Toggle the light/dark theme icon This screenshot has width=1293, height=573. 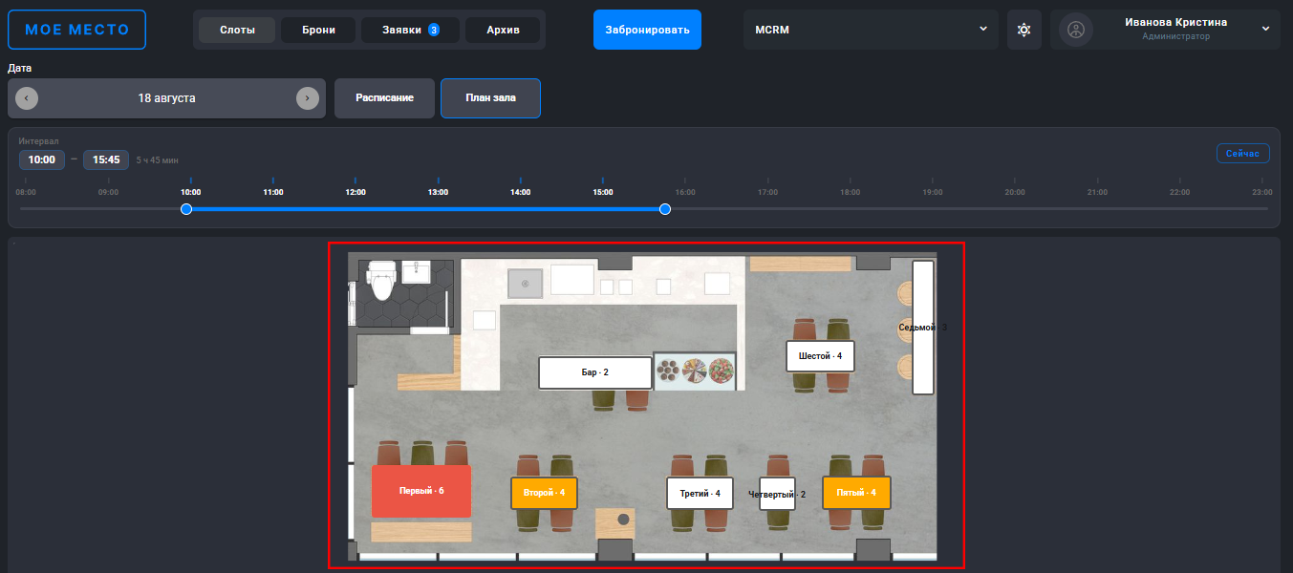[x=1024, y=30]
